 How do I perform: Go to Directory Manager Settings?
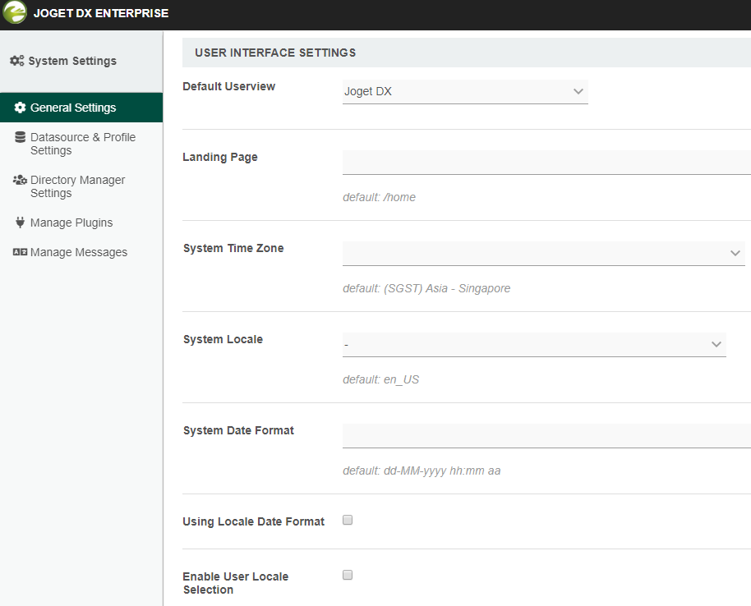(x=77, y=186)
